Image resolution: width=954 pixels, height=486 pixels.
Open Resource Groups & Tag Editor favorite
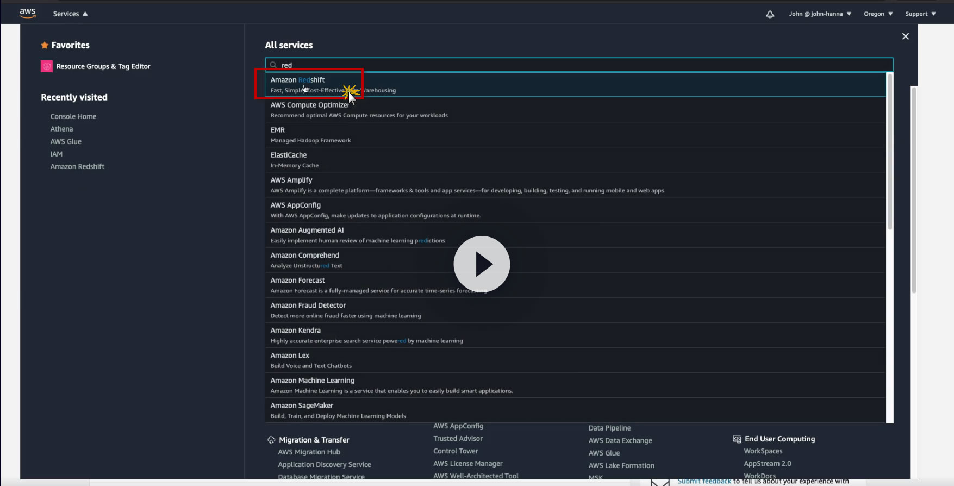point(103,66)
